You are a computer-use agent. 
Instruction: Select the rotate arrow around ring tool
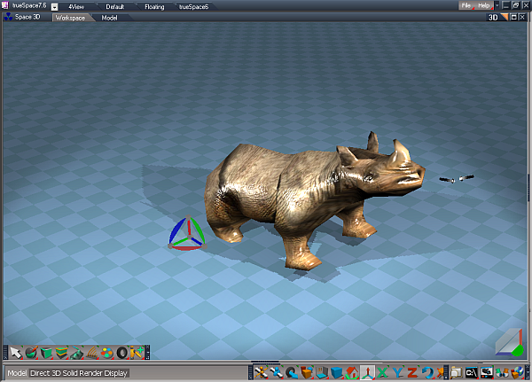coord(292,372)
